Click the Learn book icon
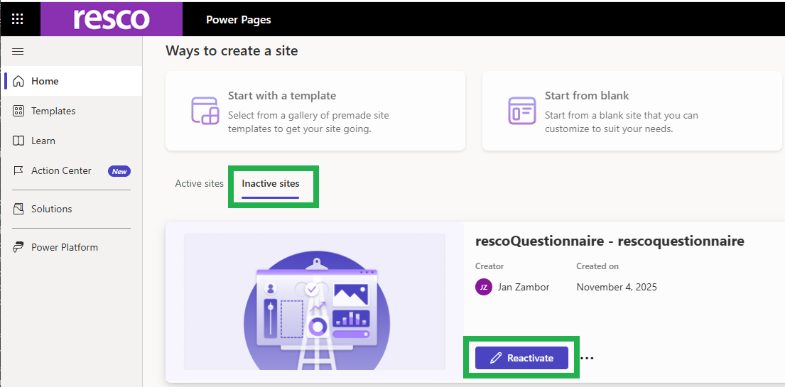 (x=19, y=141)
